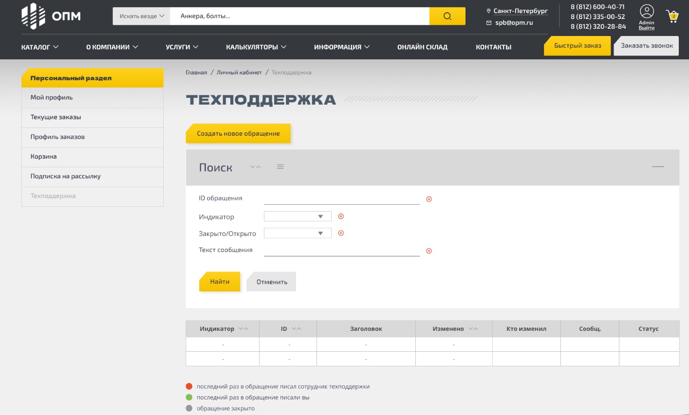Click the ОПМ company logo
This screenshot has height=415, width=689.
coord(49,16)
